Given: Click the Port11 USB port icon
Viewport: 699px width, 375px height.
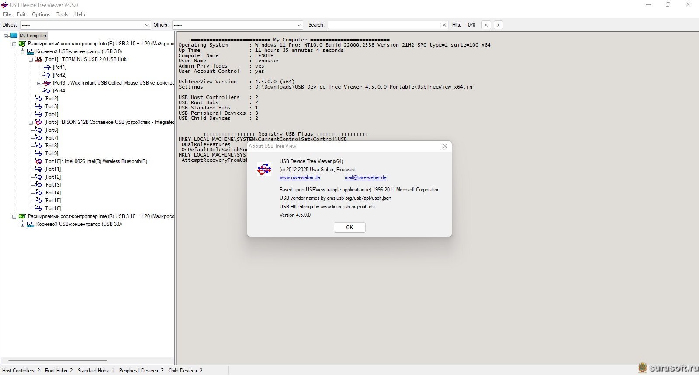Looking at the screenshot, I should (x=38, y=169).
